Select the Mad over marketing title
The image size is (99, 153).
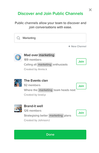[x=39, y=55]
